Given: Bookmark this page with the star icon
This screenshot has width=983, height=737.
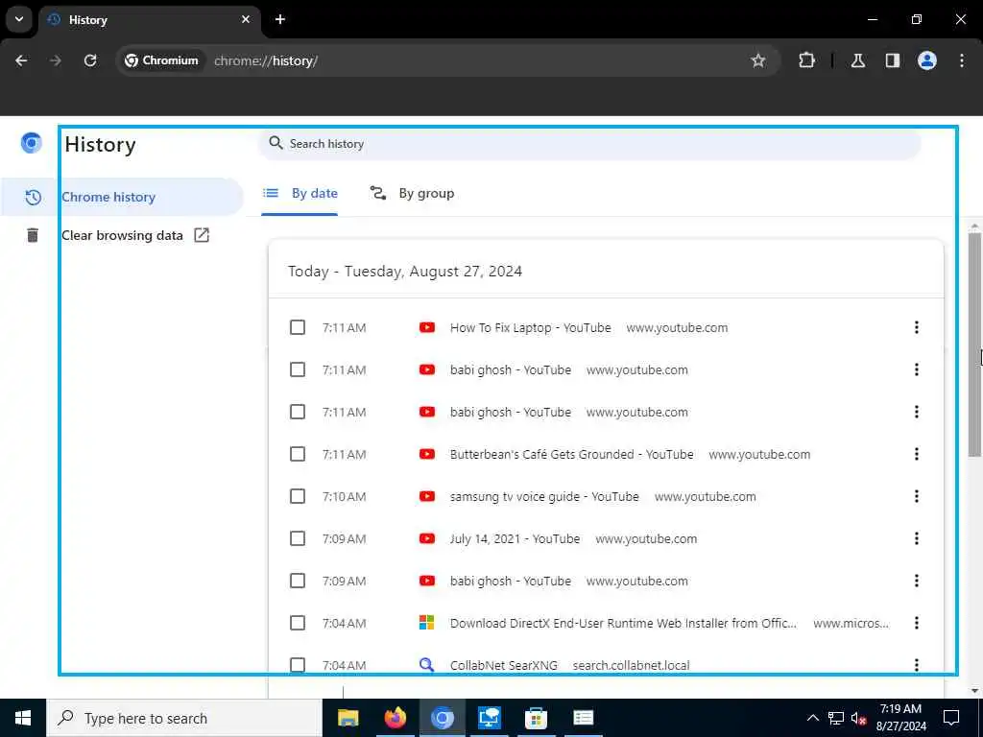Looking at the screenshot, I should click(x=758, y=60).
